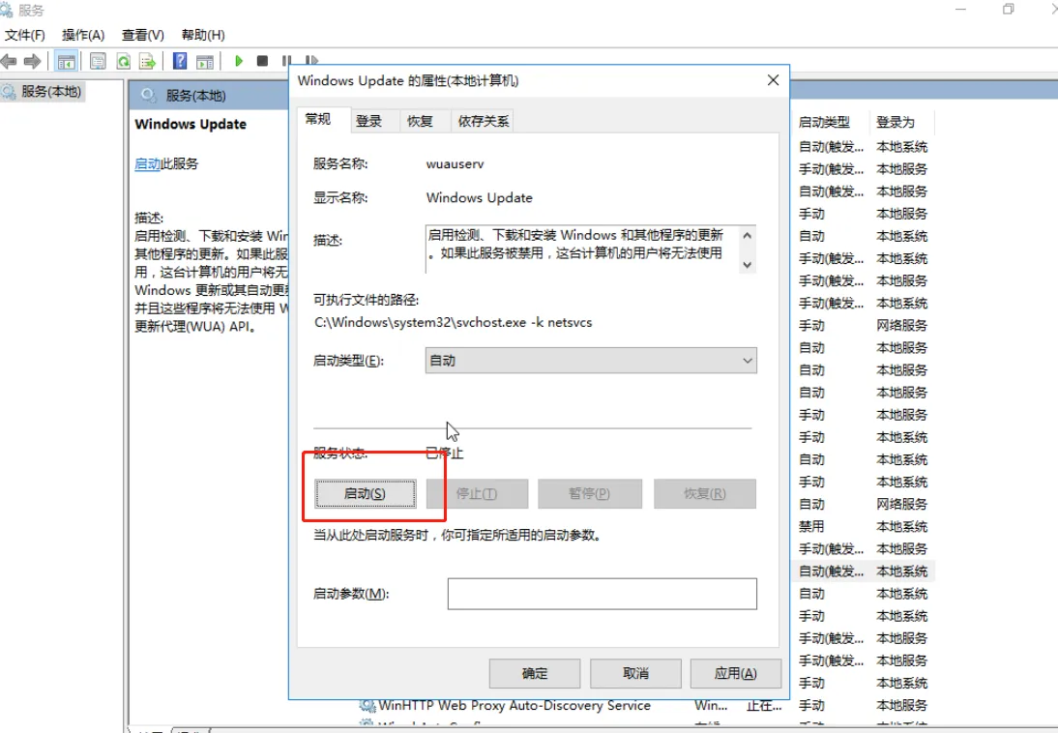Click the Export List icon
The height and width of the screenshot is (733, 1058).
[148, 60]
